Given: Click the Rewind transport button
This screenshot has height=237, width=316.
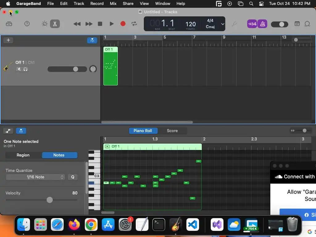Looking at the screenshot, I should [x=77, y=24].
